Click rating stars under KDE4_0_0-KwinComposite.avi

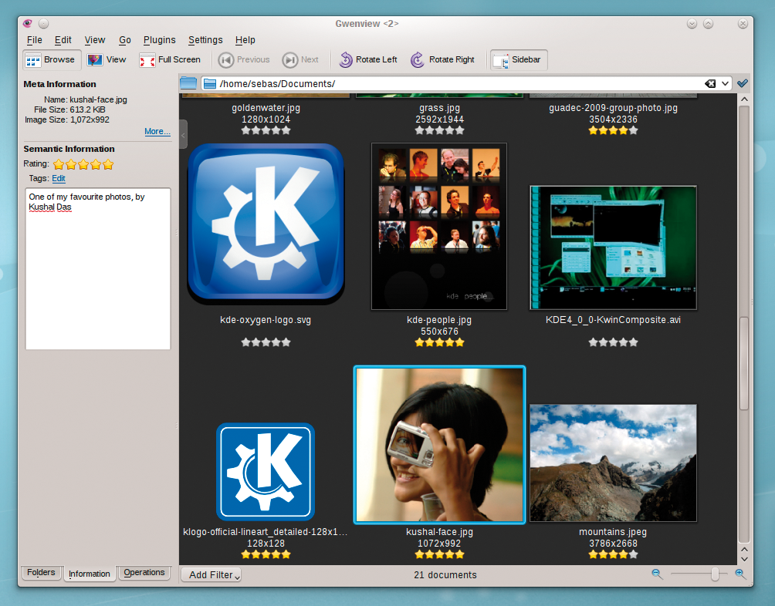613,342
